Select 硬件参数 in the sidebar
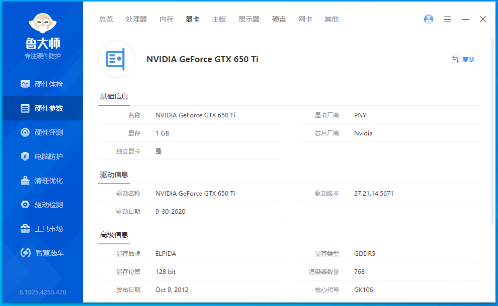This screenshot has height=306, width=498. (x=42, y=108)
